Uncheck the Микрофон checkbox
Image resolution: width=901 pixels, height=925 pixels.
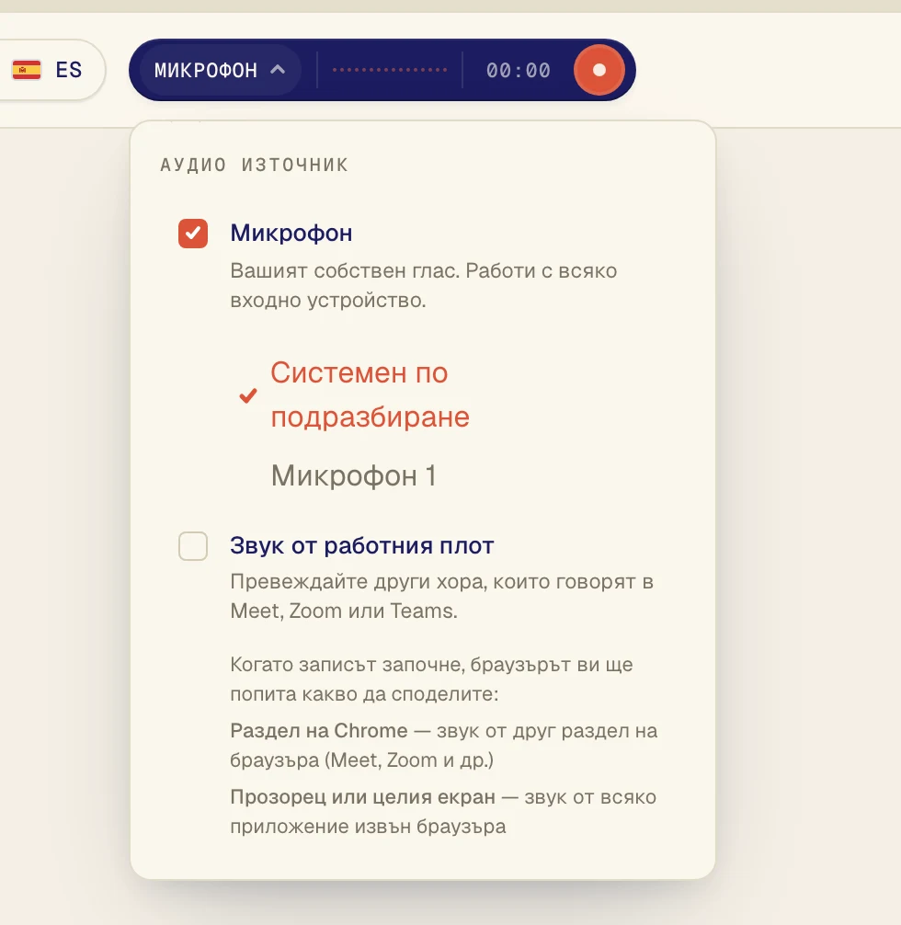click(x=193, y=234)
